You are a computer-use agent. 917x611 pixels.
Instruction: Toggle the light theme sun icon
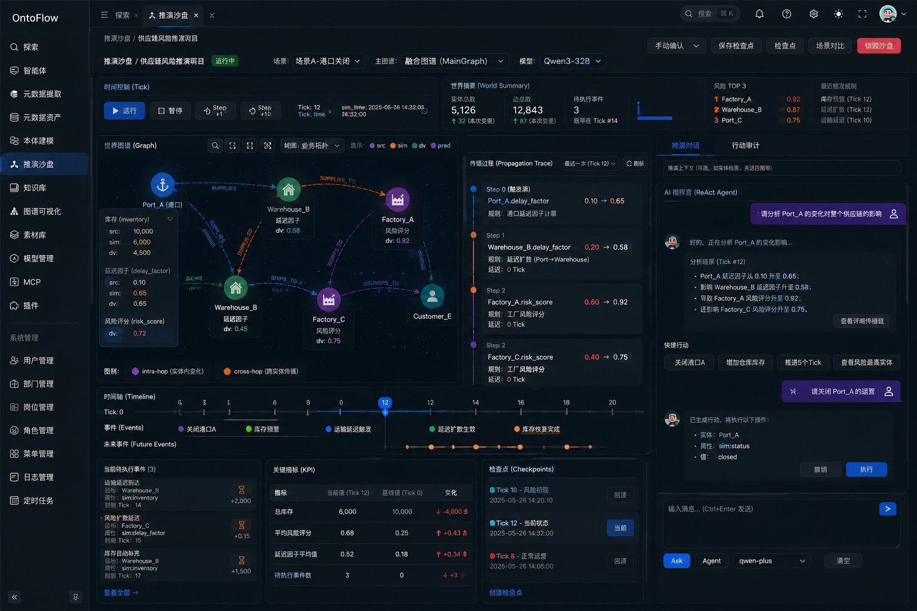coord(839,14)
